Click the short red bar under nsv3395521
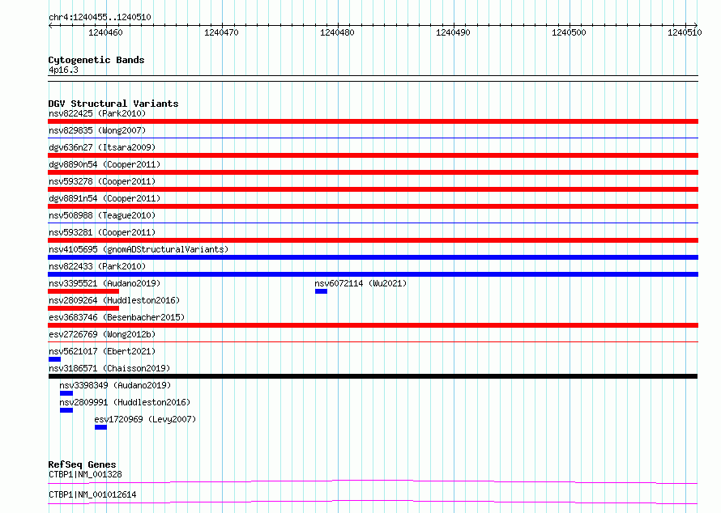This screenshot has width=721, height=513. point(83,291)
